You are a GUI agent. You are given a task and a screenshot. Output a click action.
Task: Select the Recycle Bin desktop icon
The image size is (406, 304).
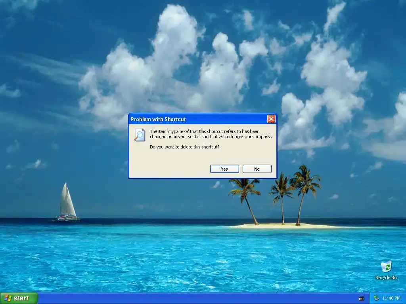pos(386,270)
